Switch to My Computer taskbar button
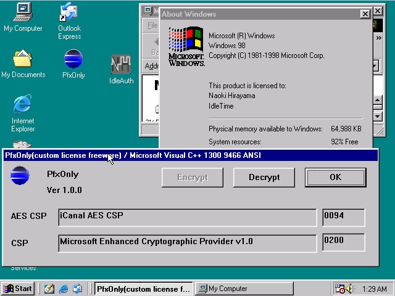 click(x=244, y=289)
